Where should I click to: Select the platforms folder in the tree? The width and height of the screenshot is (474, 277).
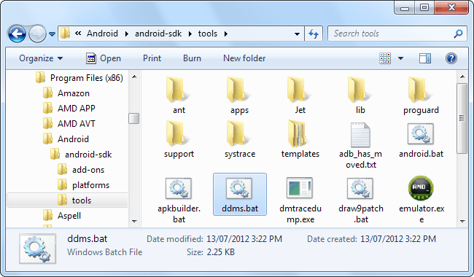[83, 185]
